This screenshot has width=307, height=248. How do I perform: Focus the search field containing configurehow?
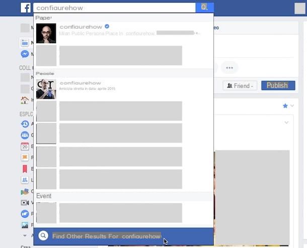[x=114, y=8]
